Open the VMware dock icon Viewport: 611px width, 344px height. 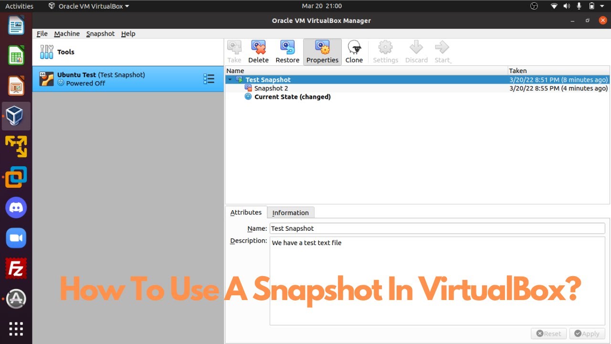coord(16,177)
